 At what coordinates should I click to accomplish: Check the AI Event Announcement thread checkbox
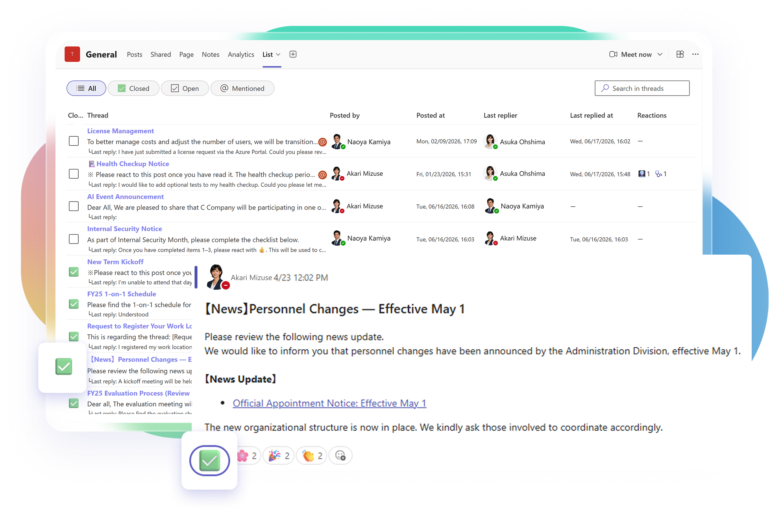tap(74, 206)
